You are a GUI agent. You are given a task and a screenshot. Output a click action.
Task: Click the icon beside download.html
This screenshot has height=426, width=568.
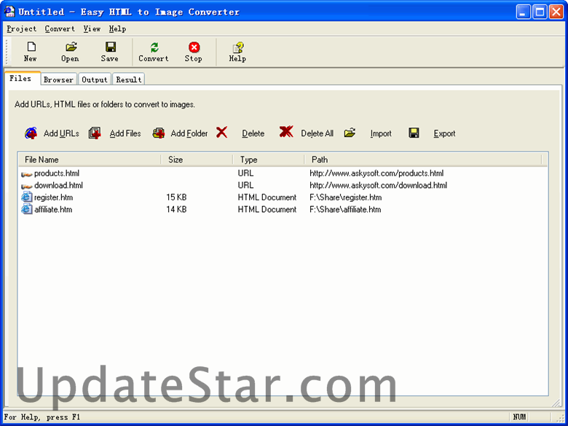click(27, 186)
